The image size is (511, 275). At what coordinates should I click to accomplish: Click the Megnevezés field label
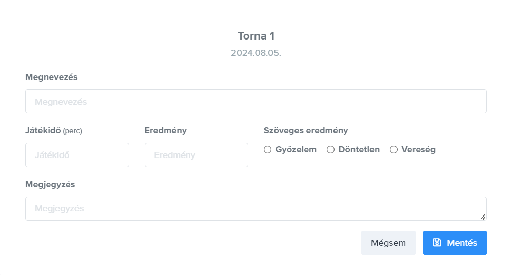tap(51, 77)
